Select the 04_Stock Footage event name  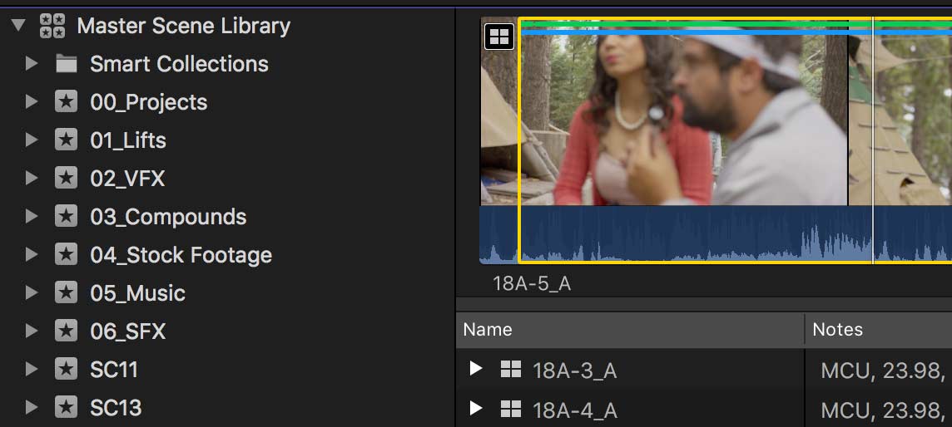click(x=181, y=255)
